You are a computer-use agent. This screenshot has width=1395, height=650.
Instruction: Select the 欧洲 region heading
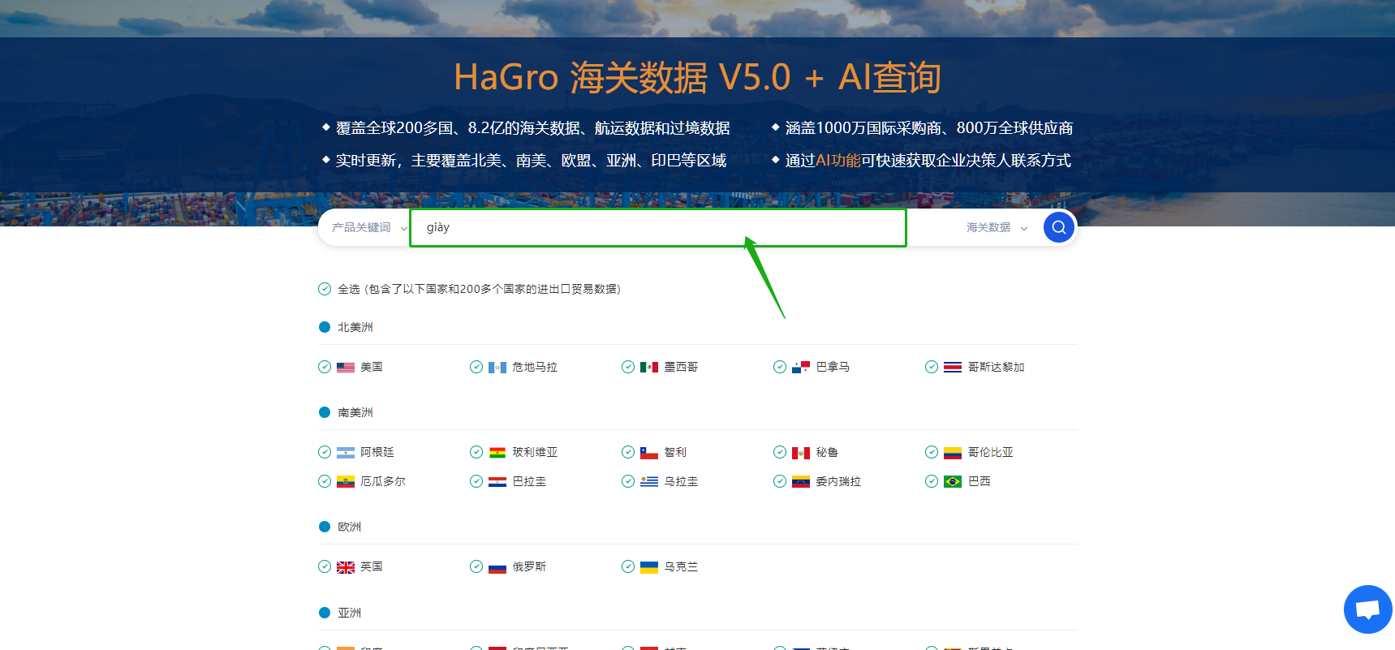pyautogui.click(x=349, y=527)
